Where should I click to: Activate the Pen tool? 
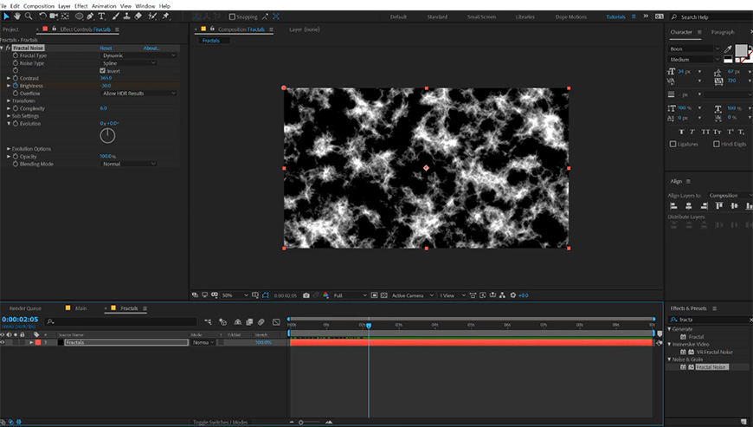[91, 16]
